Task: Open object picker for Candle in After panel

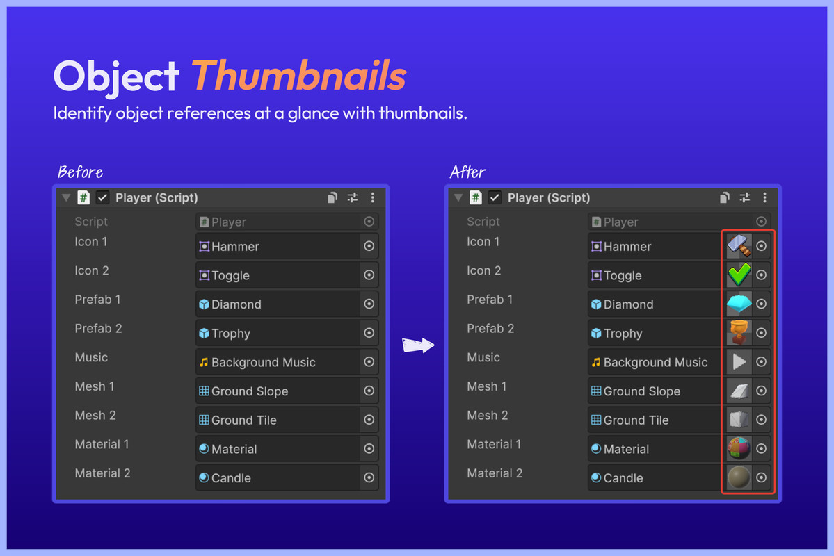Action: tap(761, 477)
